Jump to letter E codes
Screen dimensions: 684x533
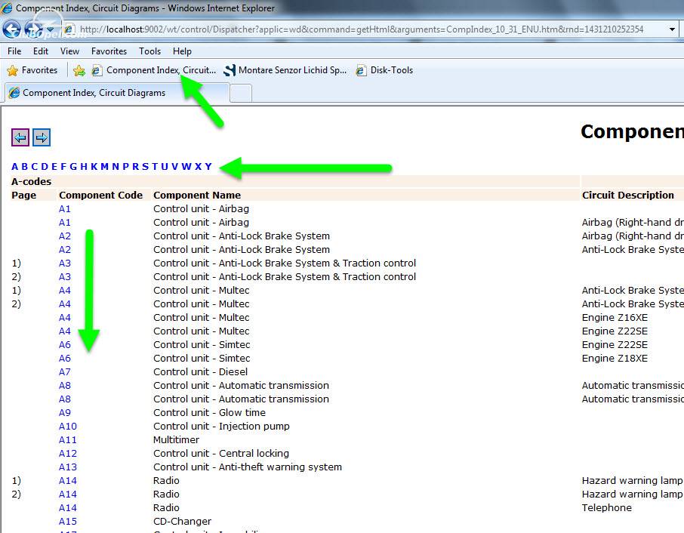pos(54,167)
